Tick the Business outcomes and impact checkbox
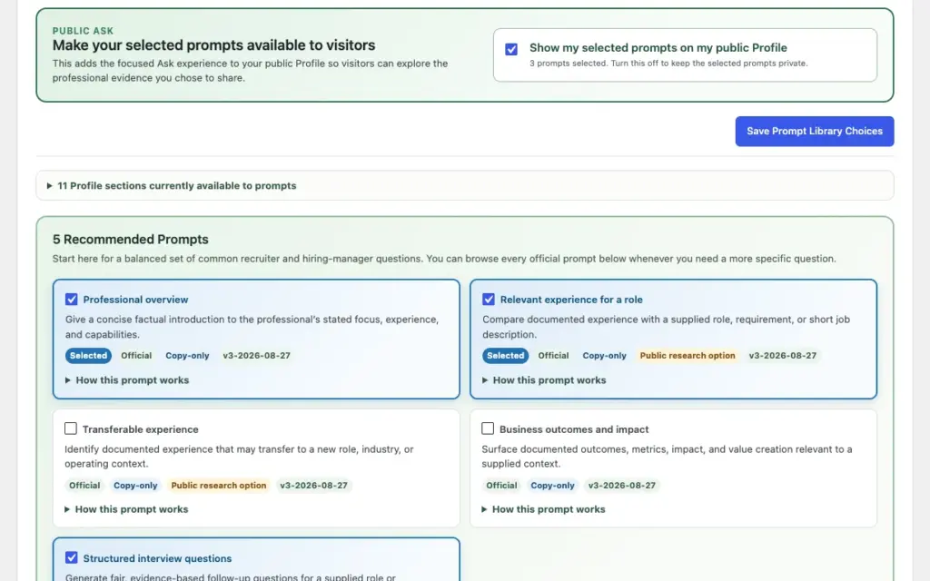The width and height of the screenshot is (930, 581). coord(488,428)
